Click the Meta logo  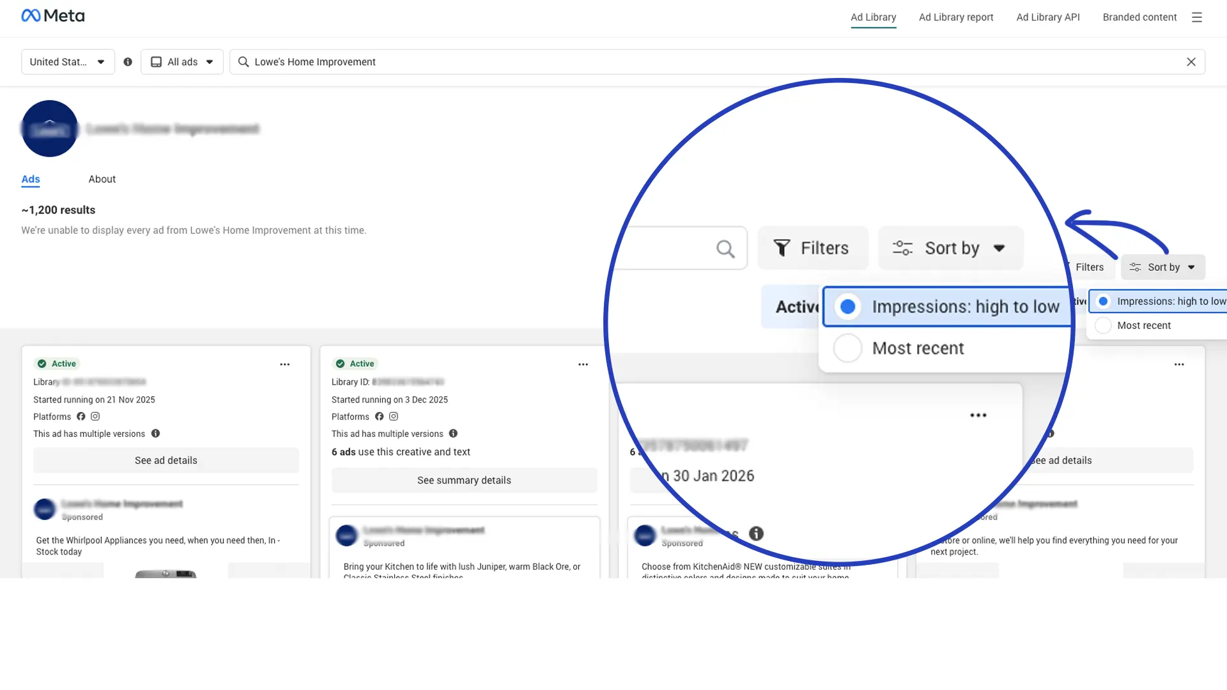point(53,15)
